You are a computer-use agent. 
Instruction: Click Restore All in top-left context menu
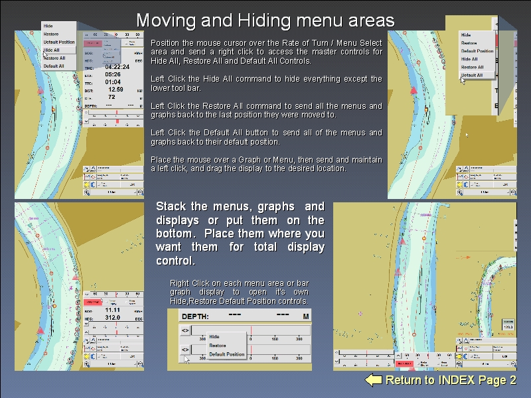[54, 58]
